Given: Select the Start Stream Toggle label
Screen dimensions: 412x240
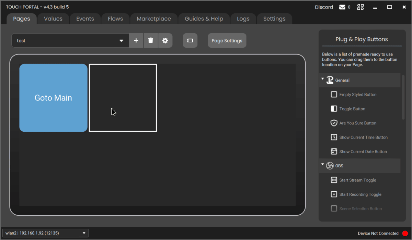Looking at the screenshot, I should [357, 180].
